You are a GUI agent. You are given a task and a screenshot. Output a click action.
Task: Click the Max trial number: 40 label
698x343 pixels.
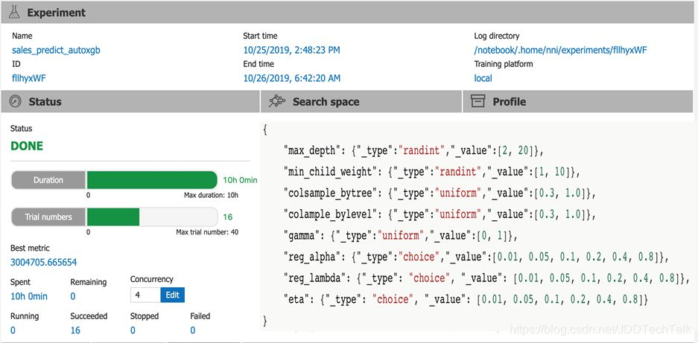click(x=207, y=232)
